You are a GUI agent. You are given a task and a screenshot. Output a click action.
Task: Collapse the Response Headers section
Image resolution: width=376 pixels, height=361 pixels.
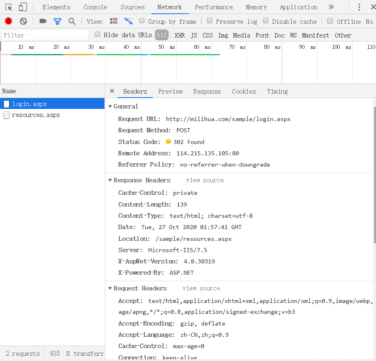coord(110,180)
